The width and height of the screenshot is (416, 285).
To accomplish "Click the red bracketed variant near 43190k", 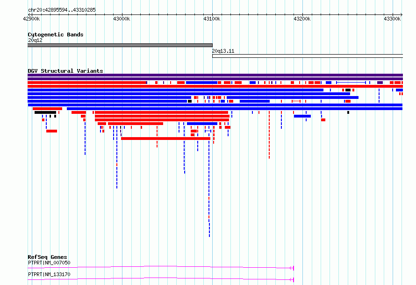I will [296, 101].
